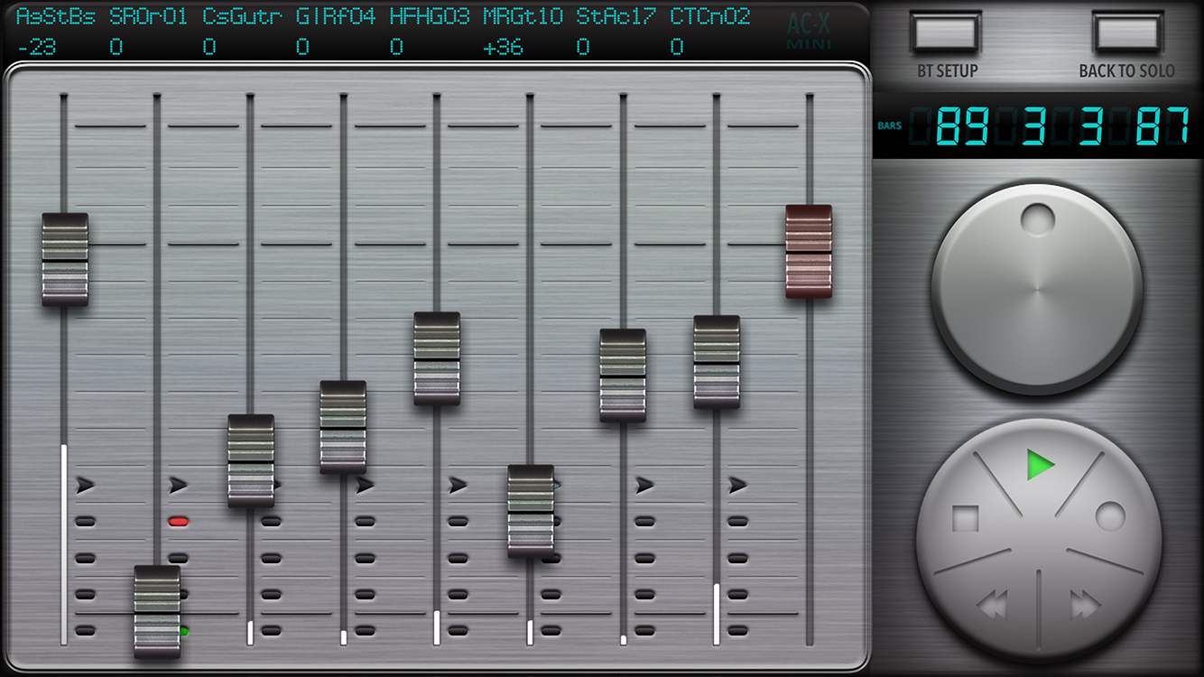The height and width of the screenshot is (677, 1204).
Task: Fast forward using the double right arrows
Action: coord(1085,606)
